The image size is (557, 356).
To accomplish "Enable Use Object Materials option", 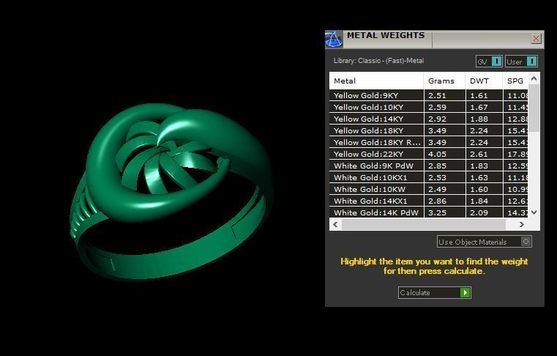I will pos(485,242).
